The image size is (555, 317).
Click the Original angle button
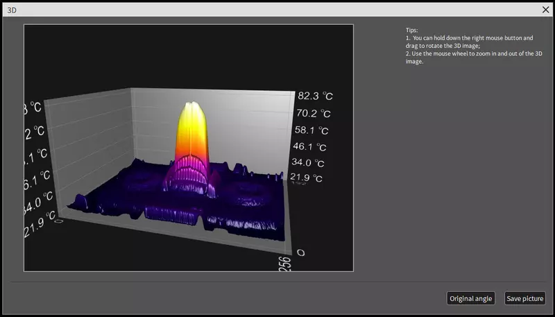[x=471, y=298]
